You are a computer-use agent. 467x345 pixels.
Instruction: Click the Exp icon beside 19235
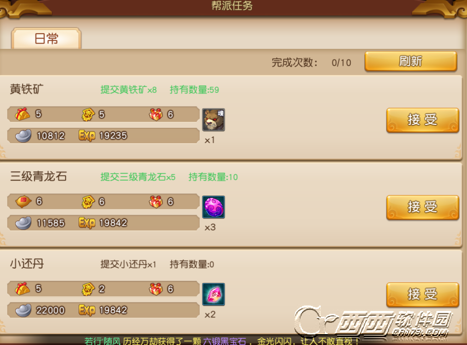click(x=87, y=136)
